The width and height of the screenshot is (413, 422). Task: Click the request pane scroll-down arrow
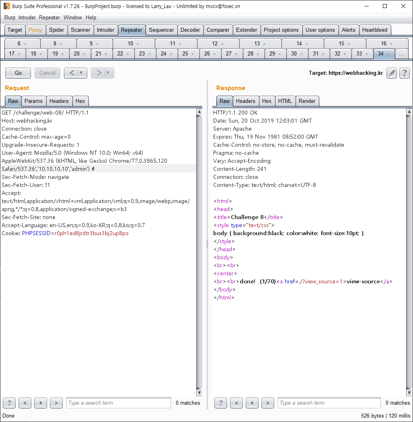click(199, 393)
